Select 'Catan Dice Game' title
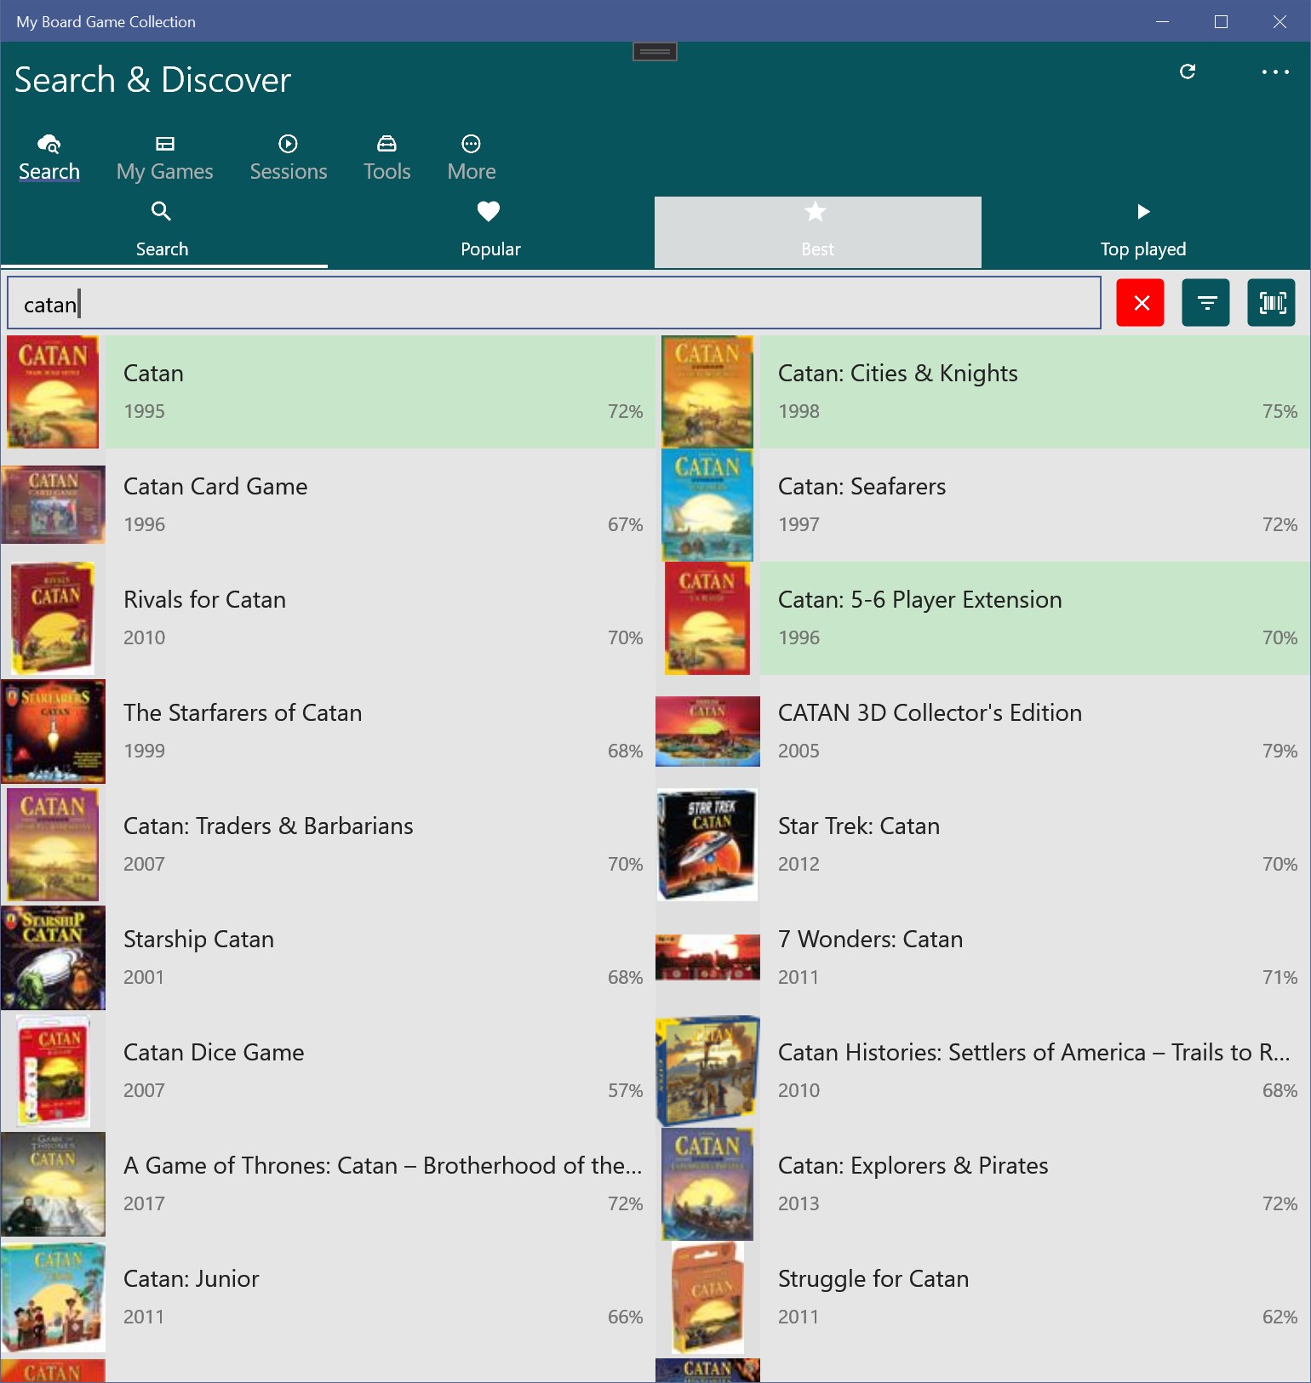 pos(214,1053)
